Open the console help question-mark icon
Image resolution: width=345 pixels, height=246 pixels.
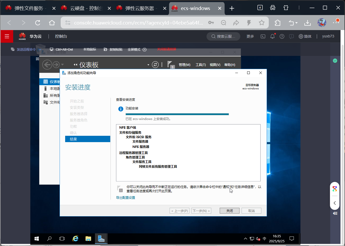click(282, 36)
